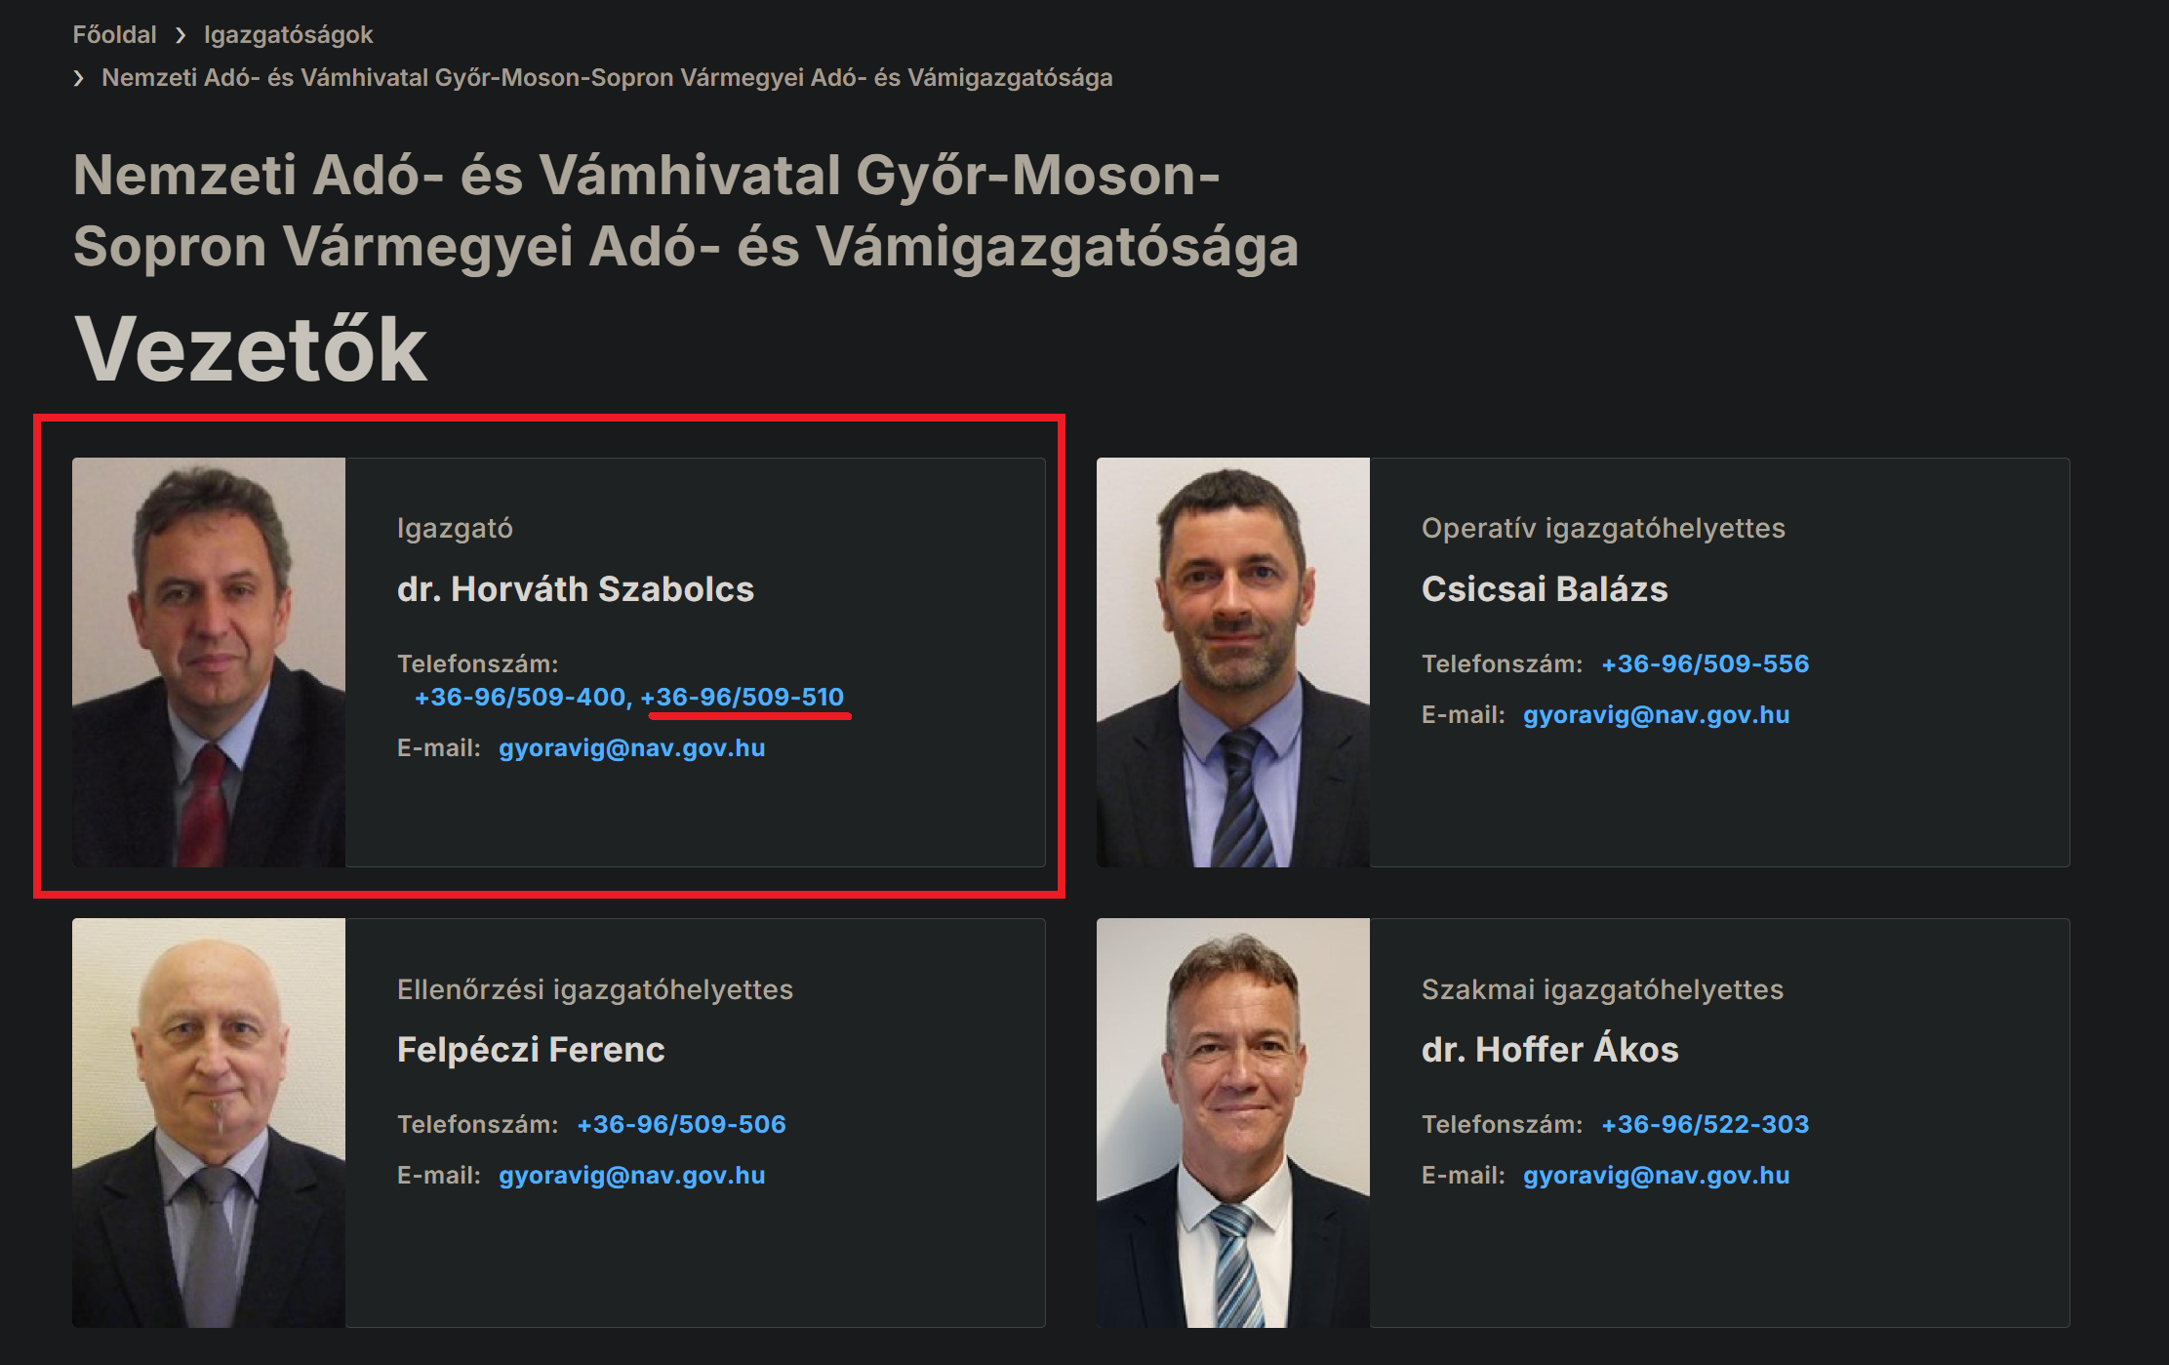Email dr. Horváth Szabolcs via gyoravig address
The width and height of the screenshot is (2169, 1365).
coord(631,748)
